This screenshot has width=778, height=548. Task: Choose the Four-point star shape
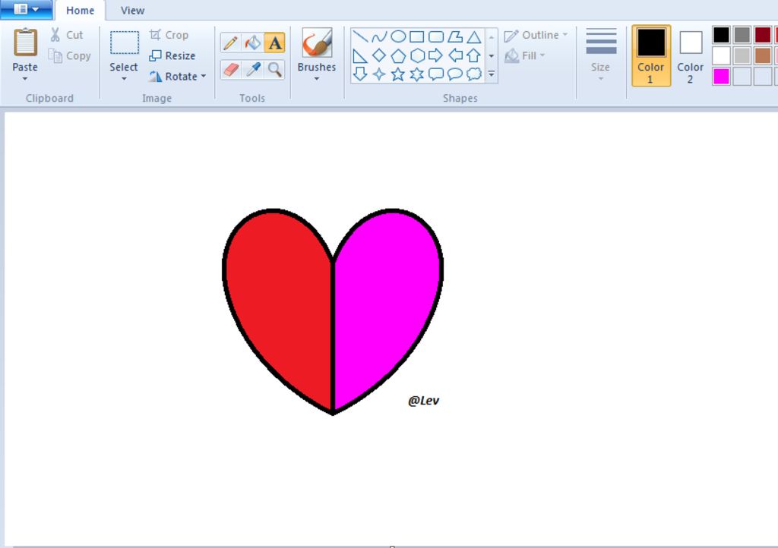379,74
